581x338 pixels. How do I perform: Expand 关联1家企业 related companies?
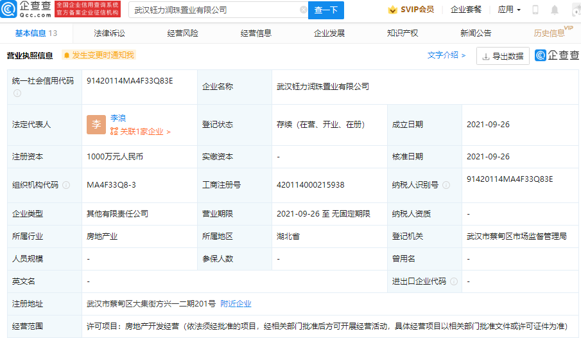point(141,132)
